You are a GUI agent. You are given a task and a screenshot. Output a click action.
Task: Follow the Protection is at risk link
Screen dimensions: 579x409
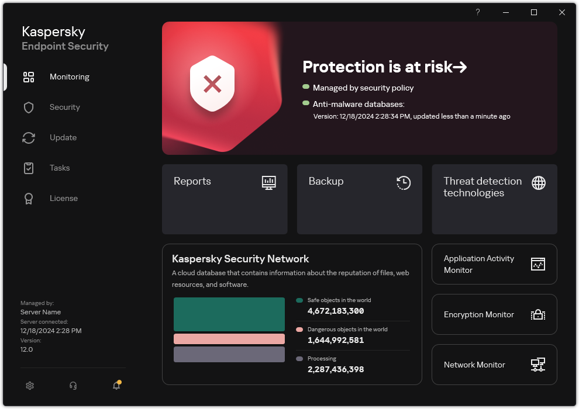point(385,67)
